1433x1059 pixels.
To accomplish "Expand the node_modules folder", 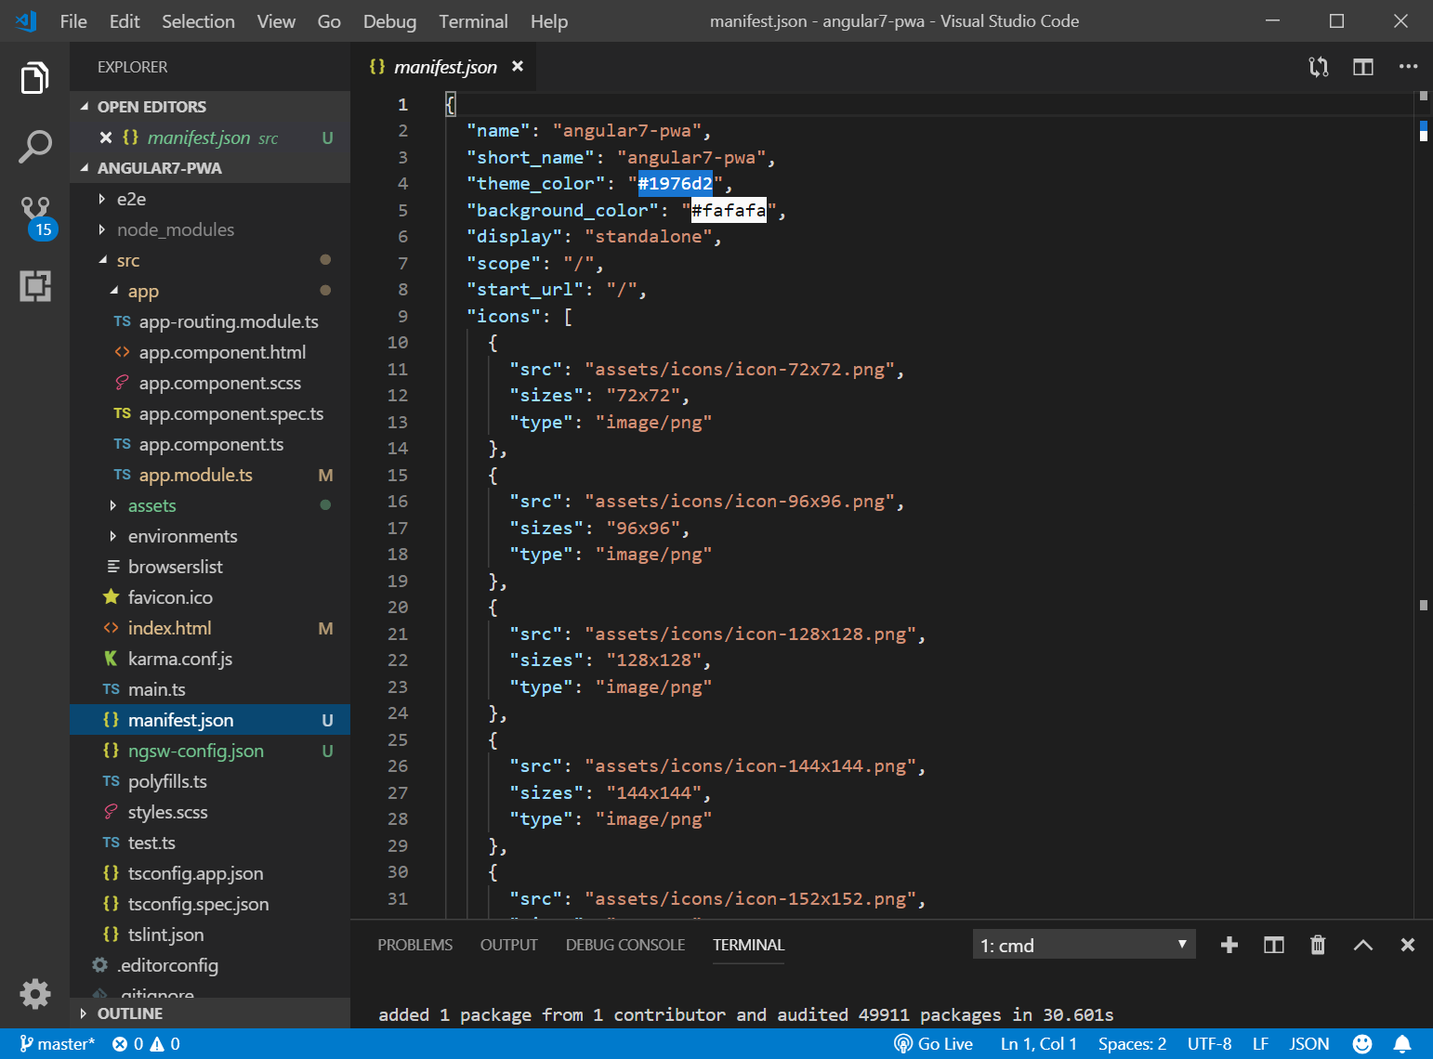I will click(x=175, y=229).
